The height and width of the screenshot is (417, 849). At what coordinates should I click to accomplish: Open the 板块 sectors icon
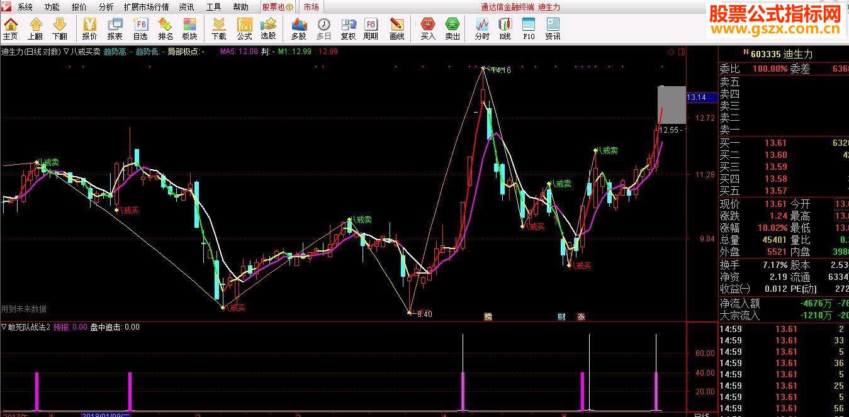pos(189,28)
